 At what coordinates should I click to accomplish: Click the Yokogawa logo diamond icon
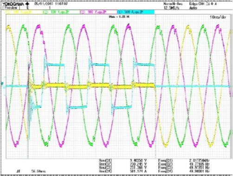coord(27,4)
